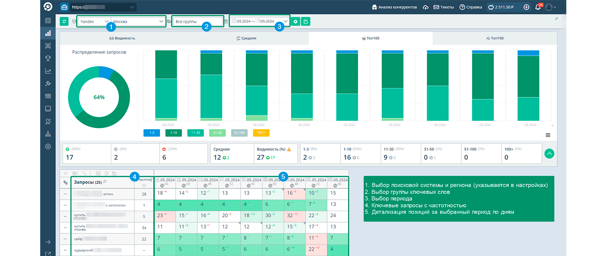Click the Запросы (25) column header
Screen dimensions: 606x256
coord(102,182)
